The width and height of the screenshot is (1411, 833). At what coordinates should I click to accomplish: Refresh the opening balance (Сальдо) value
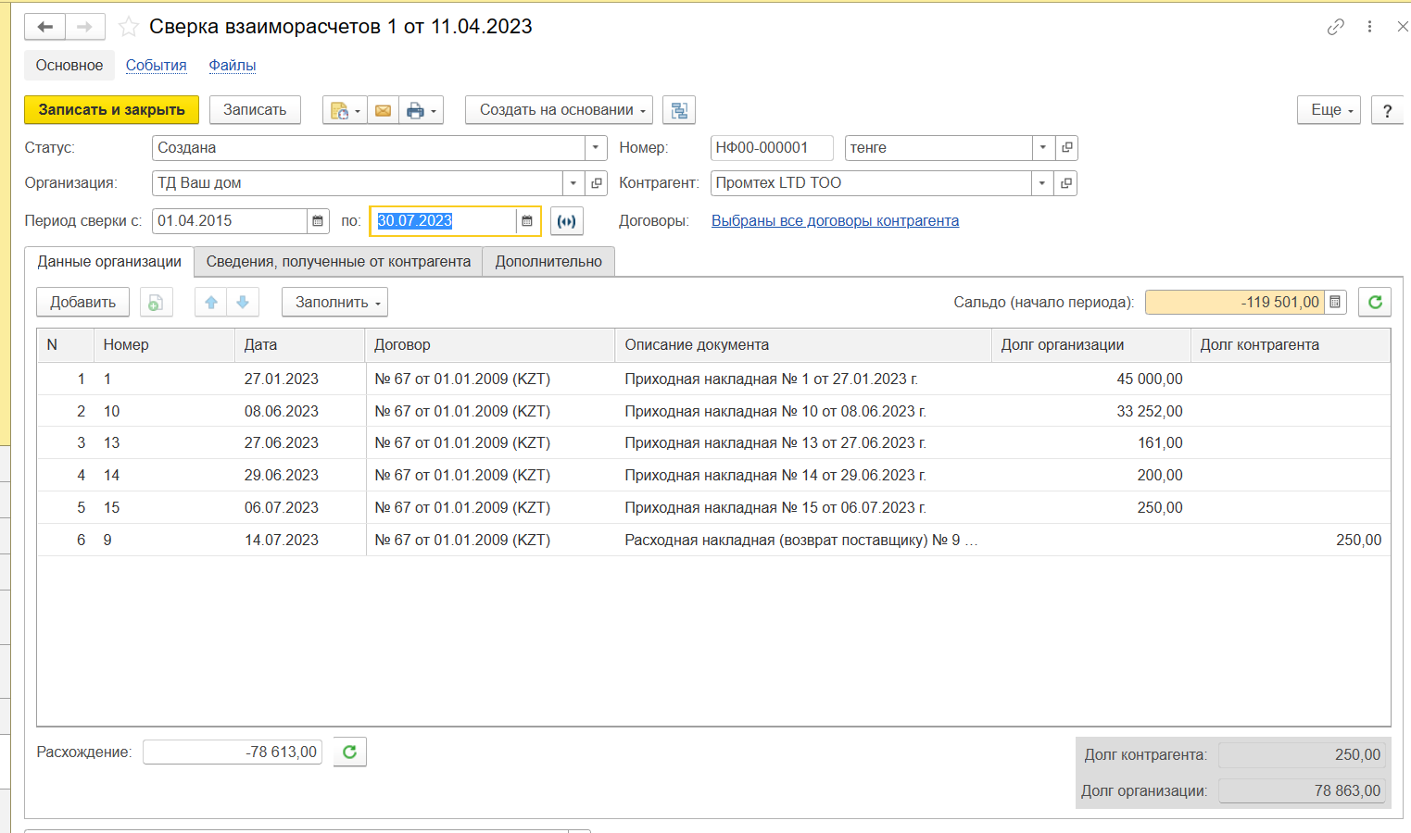pos(1375,303)
